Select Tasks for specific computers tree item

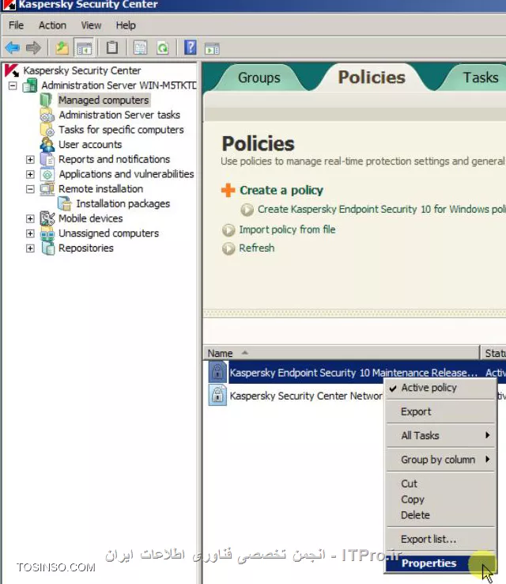(121, 130)
